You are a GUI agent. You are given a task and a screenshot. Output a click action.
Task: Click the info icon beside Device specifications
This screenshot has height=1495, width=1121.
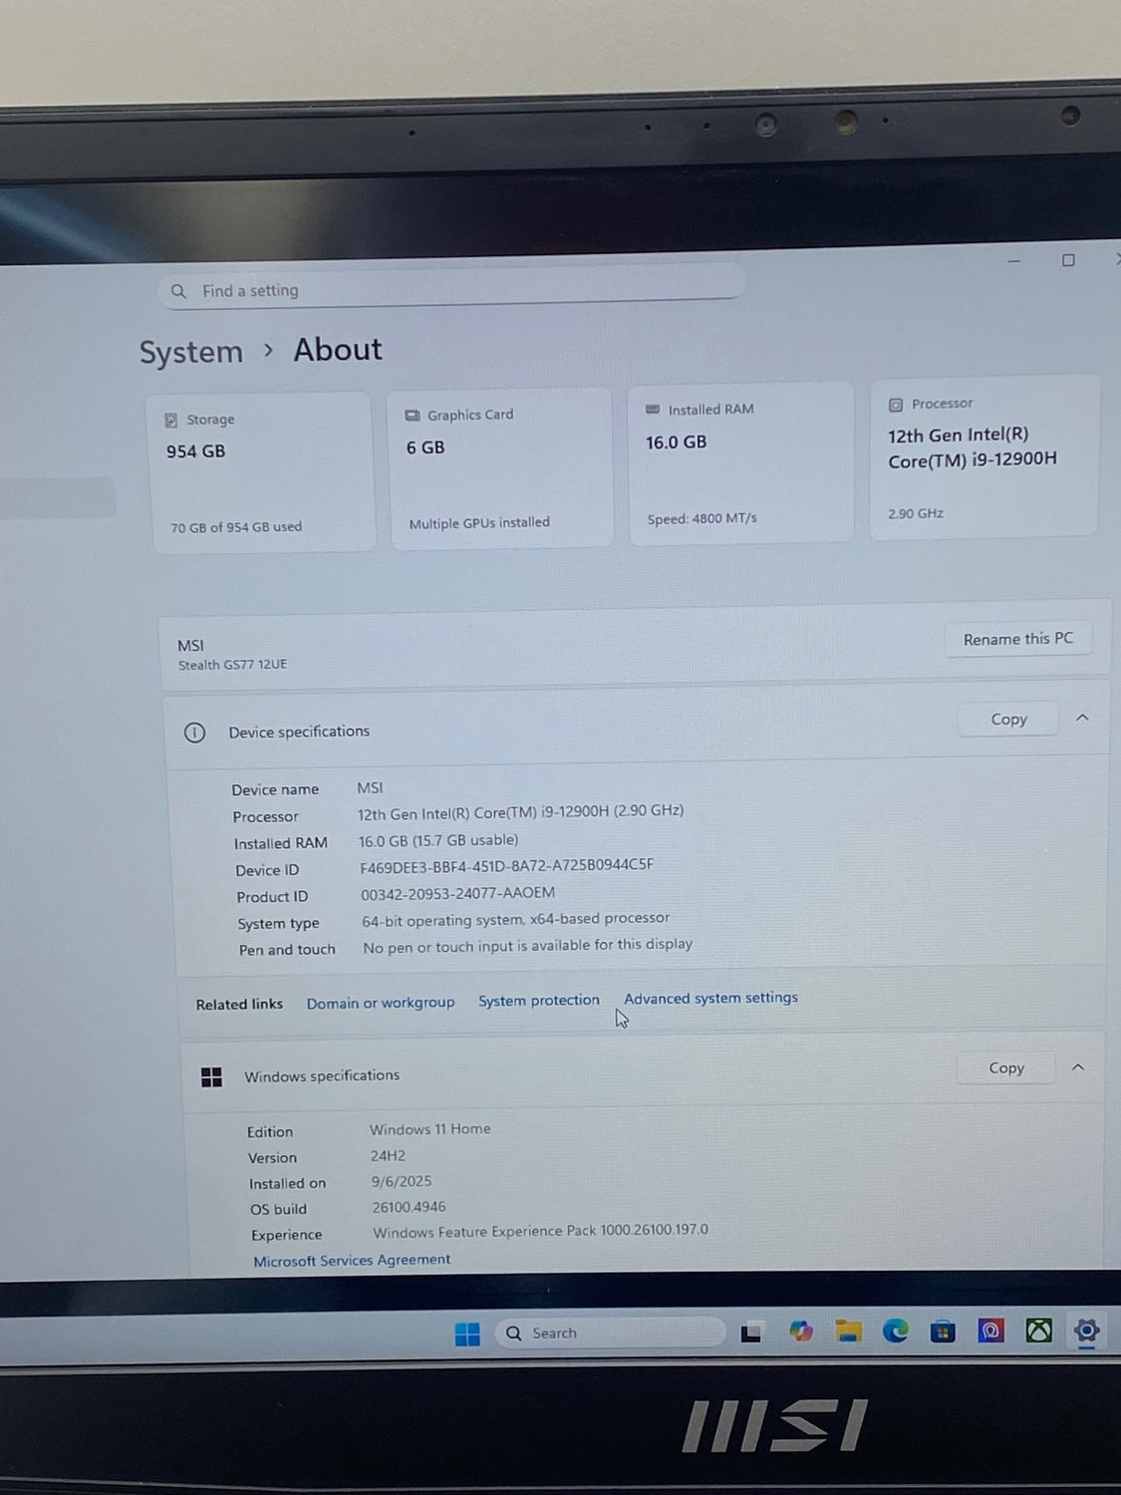pos(194,733)
